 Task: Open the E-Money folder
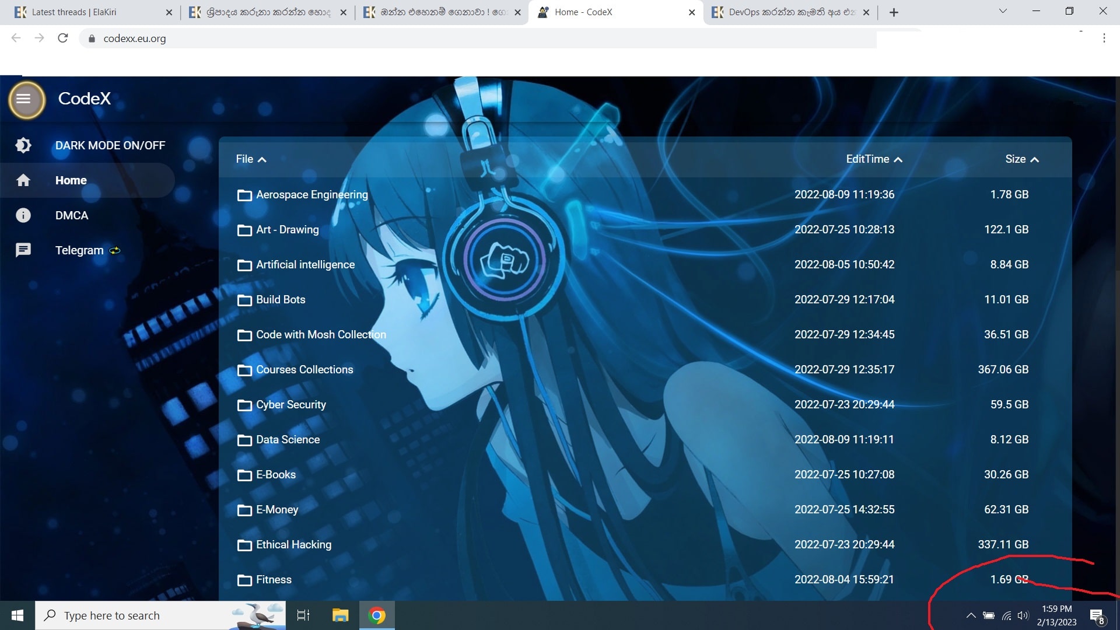(x=277, y=510)
